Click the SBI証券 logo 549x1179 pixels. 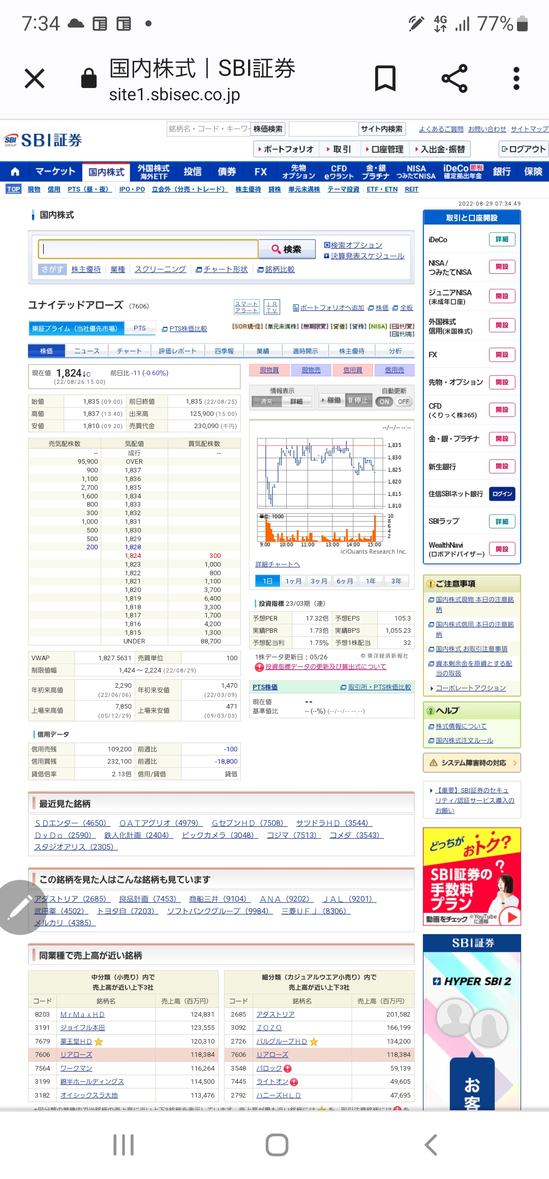click(43, 140)
